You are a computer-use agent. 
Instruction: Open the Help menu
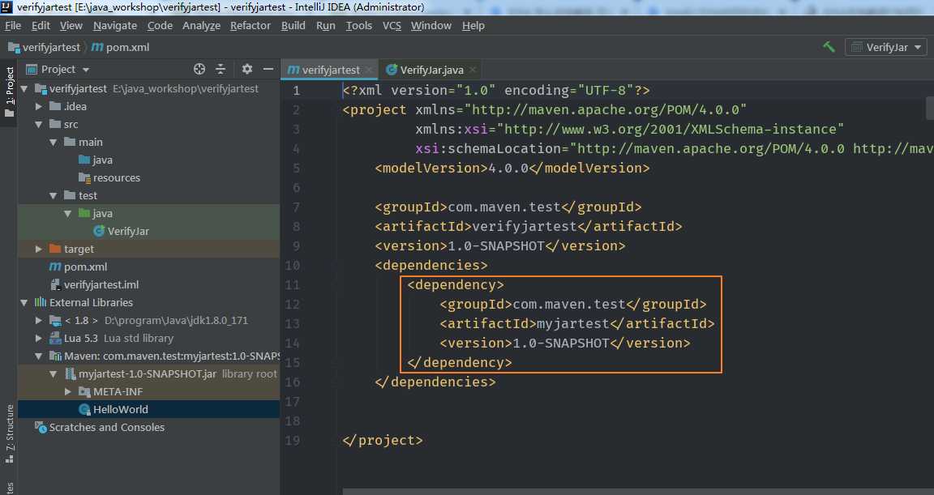click(473, 26)
